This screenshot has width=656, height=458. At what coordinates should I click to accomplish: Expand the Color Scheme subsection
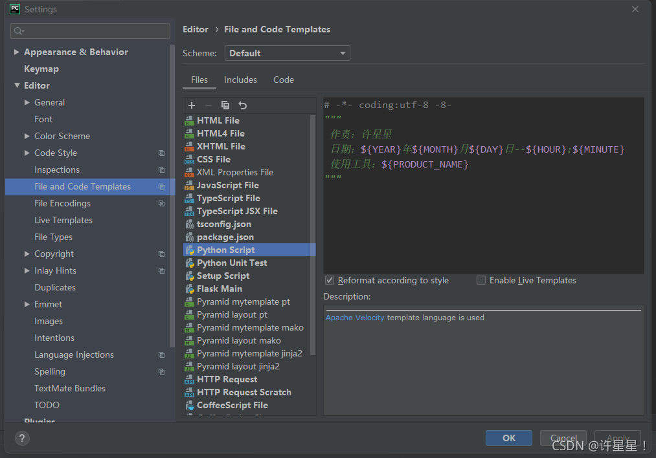point(27,136)
